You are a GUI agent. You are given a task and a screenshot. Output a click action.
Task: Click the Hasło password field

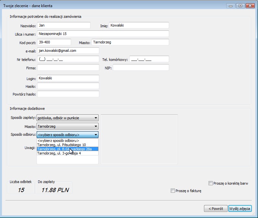(x=68, y=86)
